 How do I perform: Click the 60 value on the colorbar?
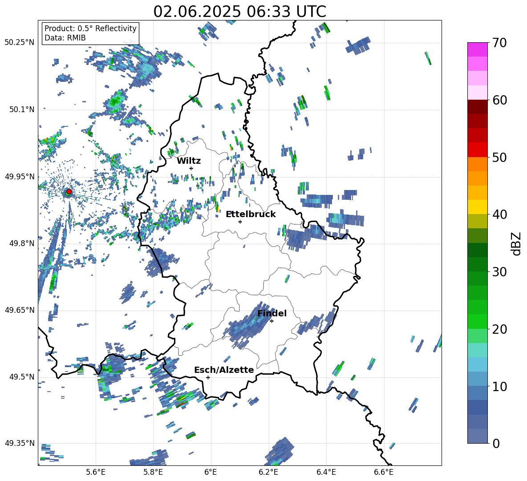point(499,100)
